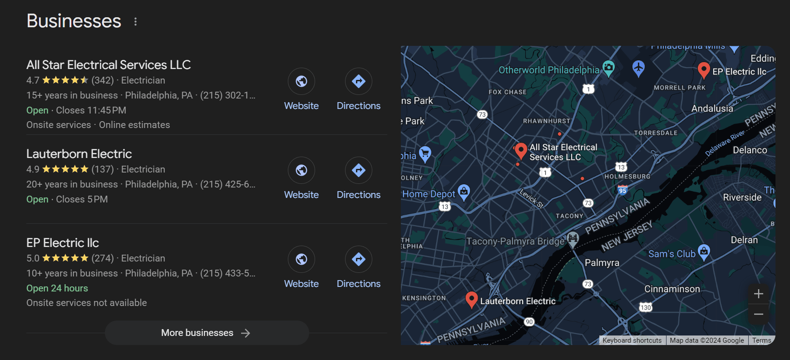
Task: Click the HOLMESBURG neighborhood label
Action: pos(627,177)
